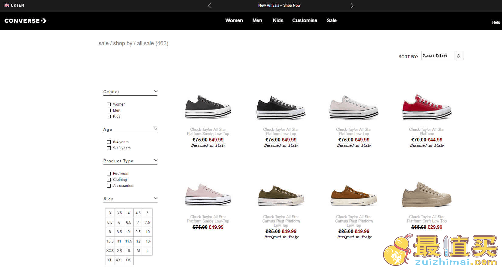Open the dark grey platform suede shoe image
The width and height of the screenshot is (502, 268).
click(208, 107)
